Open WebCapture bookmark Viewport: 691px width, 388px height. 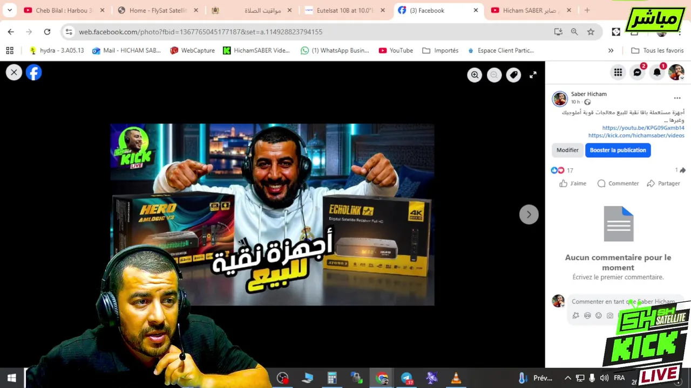(x=192, y=50)
